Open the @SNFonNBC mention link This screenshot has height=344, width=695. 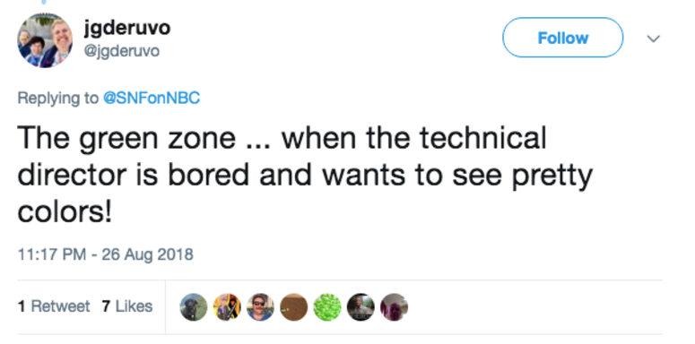tap(152, 98)
